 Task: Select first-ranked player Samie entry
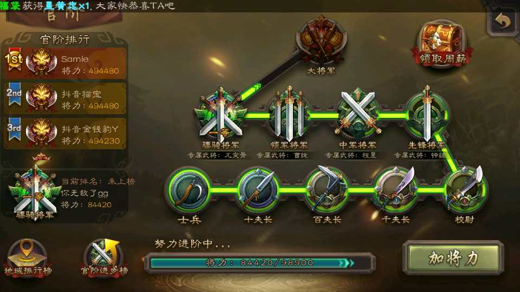click(x=65, y=63)
